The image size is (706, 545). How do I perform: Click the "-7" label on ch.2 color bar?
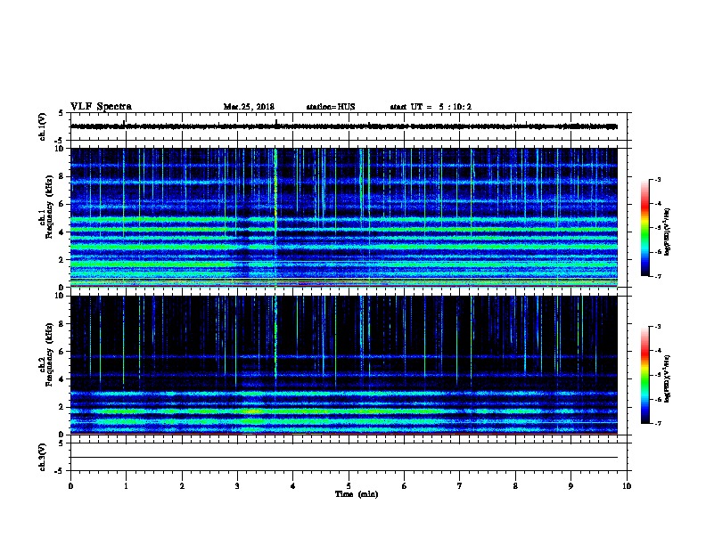(657, 423)
